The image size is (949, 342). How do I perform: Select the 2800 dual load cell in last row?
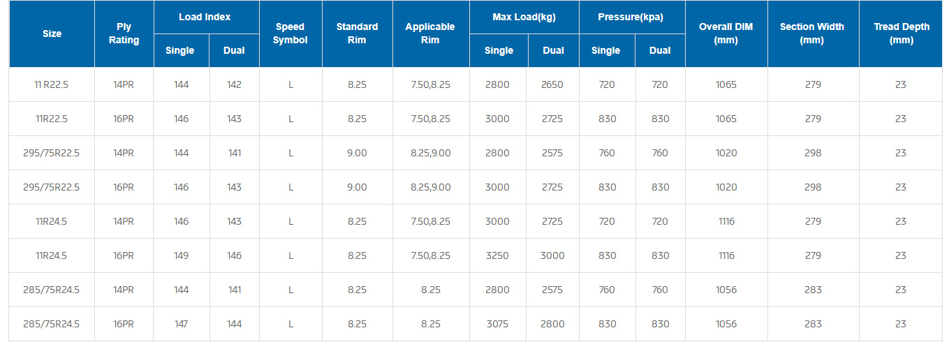(x=552, y=324)
